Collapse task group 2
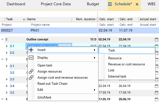The height and width of the screenshot is (103, 159). pyautogui.click(x=2, y=39)
